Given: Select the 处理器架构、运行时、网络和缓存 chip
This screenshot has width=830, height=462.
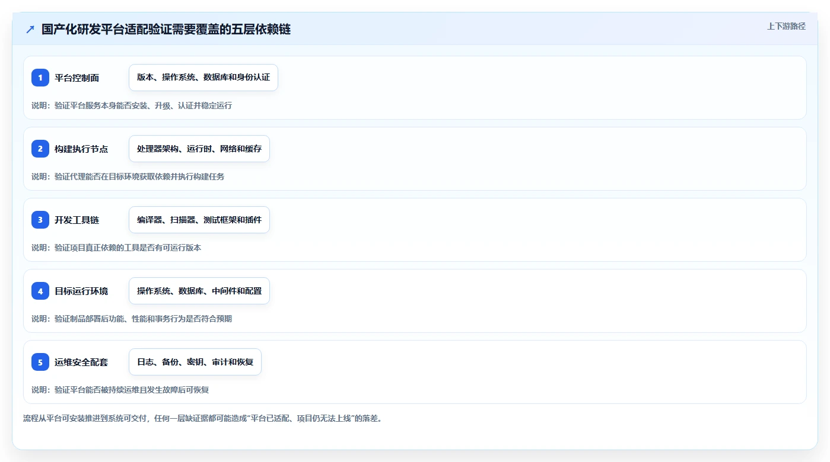Looking at the screenshot, I should [199, 149].
